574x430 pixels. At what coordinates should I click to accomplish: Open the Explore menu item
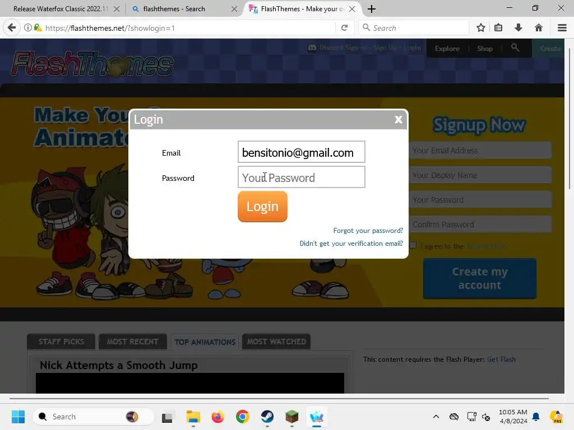pyautogui.click(x=447, y=49)
